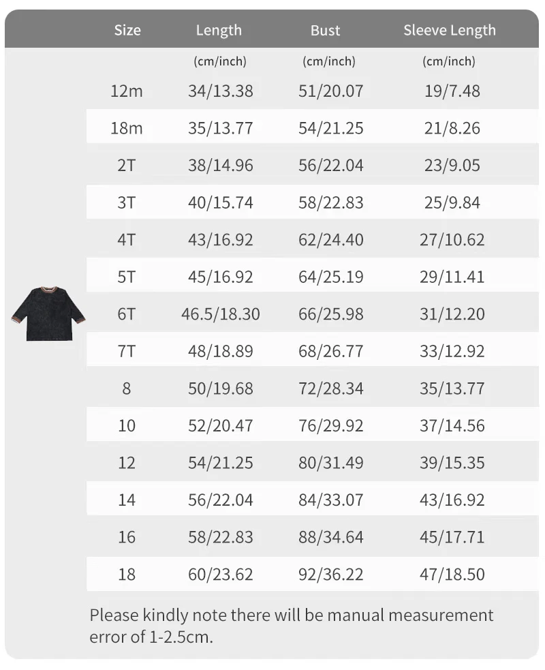Viewport: 545px width, 670px height.
Task: Select the 4T sleeve value 27/10.62
Action: tap(452, 239)
